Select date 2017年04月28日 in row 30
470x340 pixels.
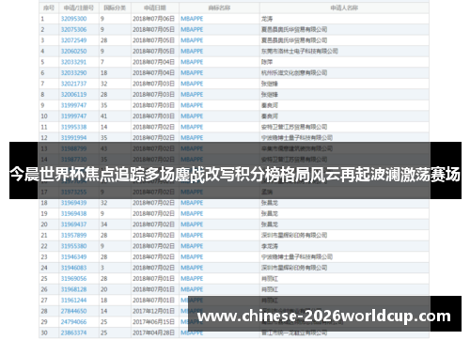click(x=153, y=332)
